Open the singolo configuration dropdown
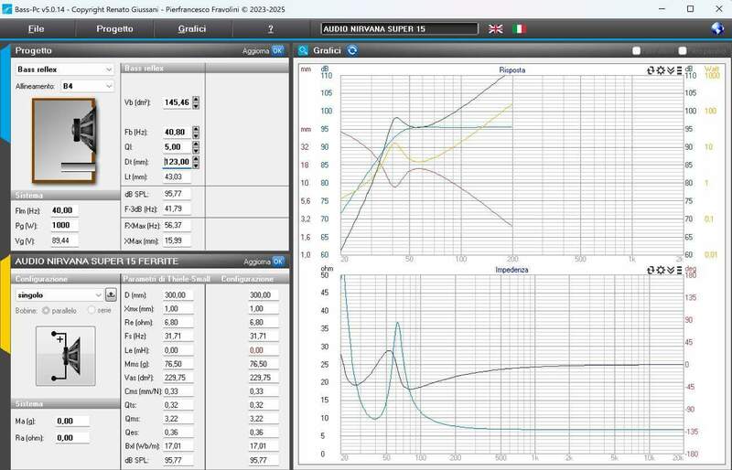The height and width of the screenshot is (470, 732). click(x=59, y=295)
